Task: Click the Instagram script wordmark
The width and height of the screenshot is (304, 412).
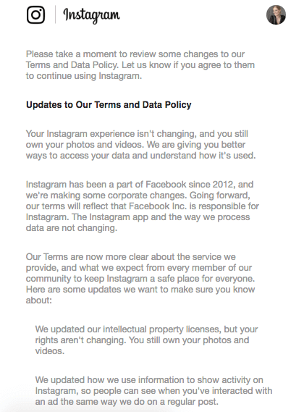Action: (91, 15)
